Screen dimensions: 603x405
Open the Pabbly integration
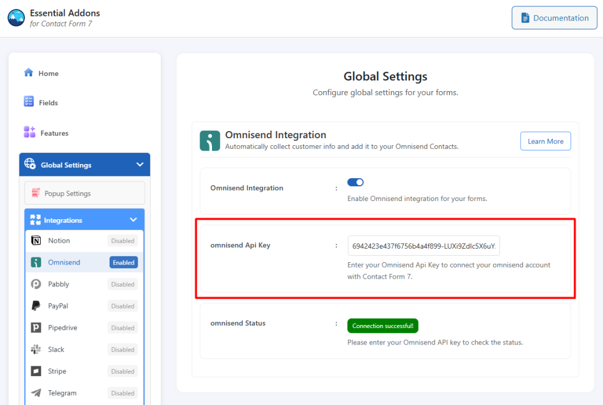click(x=84, y=284)
